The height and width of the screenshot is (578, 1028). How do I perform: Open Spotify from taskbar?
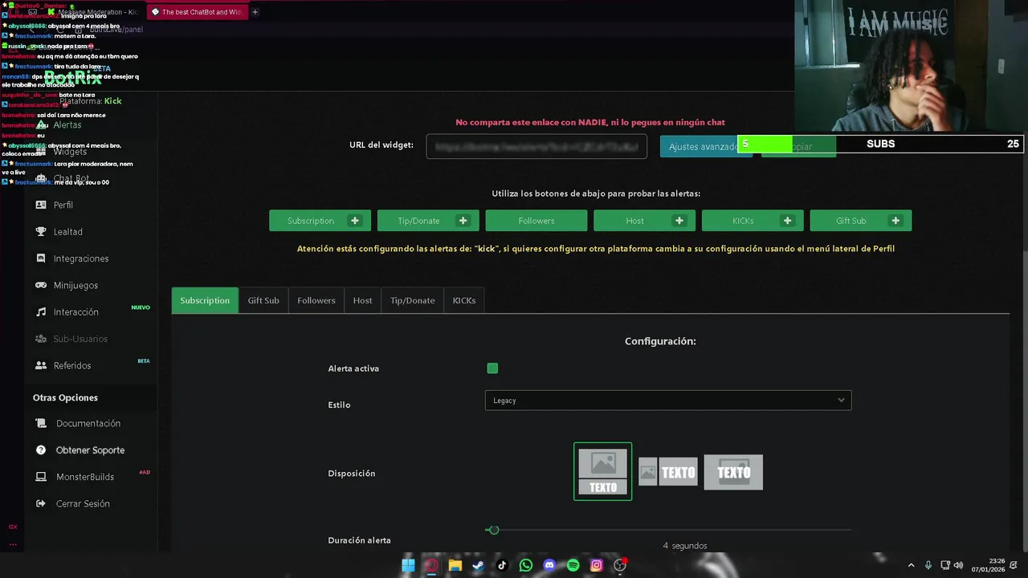click(573, 565)
